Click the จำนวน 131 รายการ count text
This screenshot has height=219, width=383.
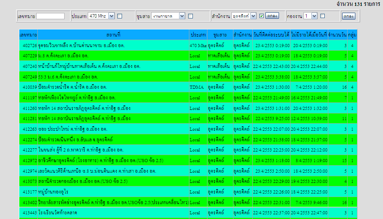click(x=358, y=4)
